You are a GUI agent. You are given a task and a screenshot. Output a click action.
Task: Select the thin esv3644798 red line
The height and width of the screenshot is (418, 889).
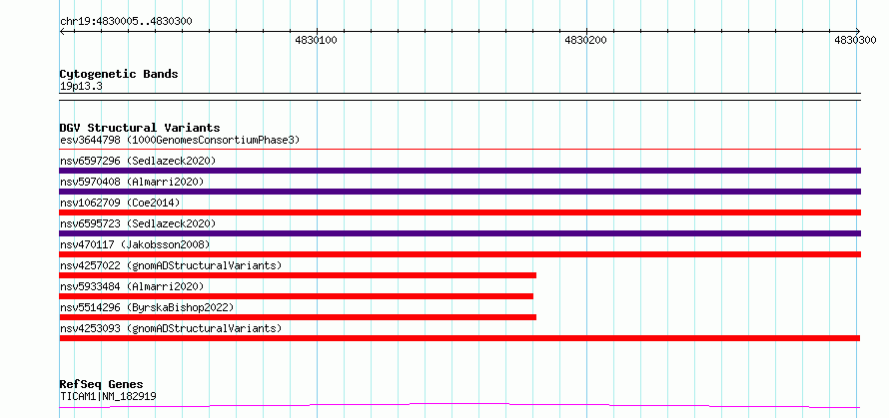click(460, 149)
